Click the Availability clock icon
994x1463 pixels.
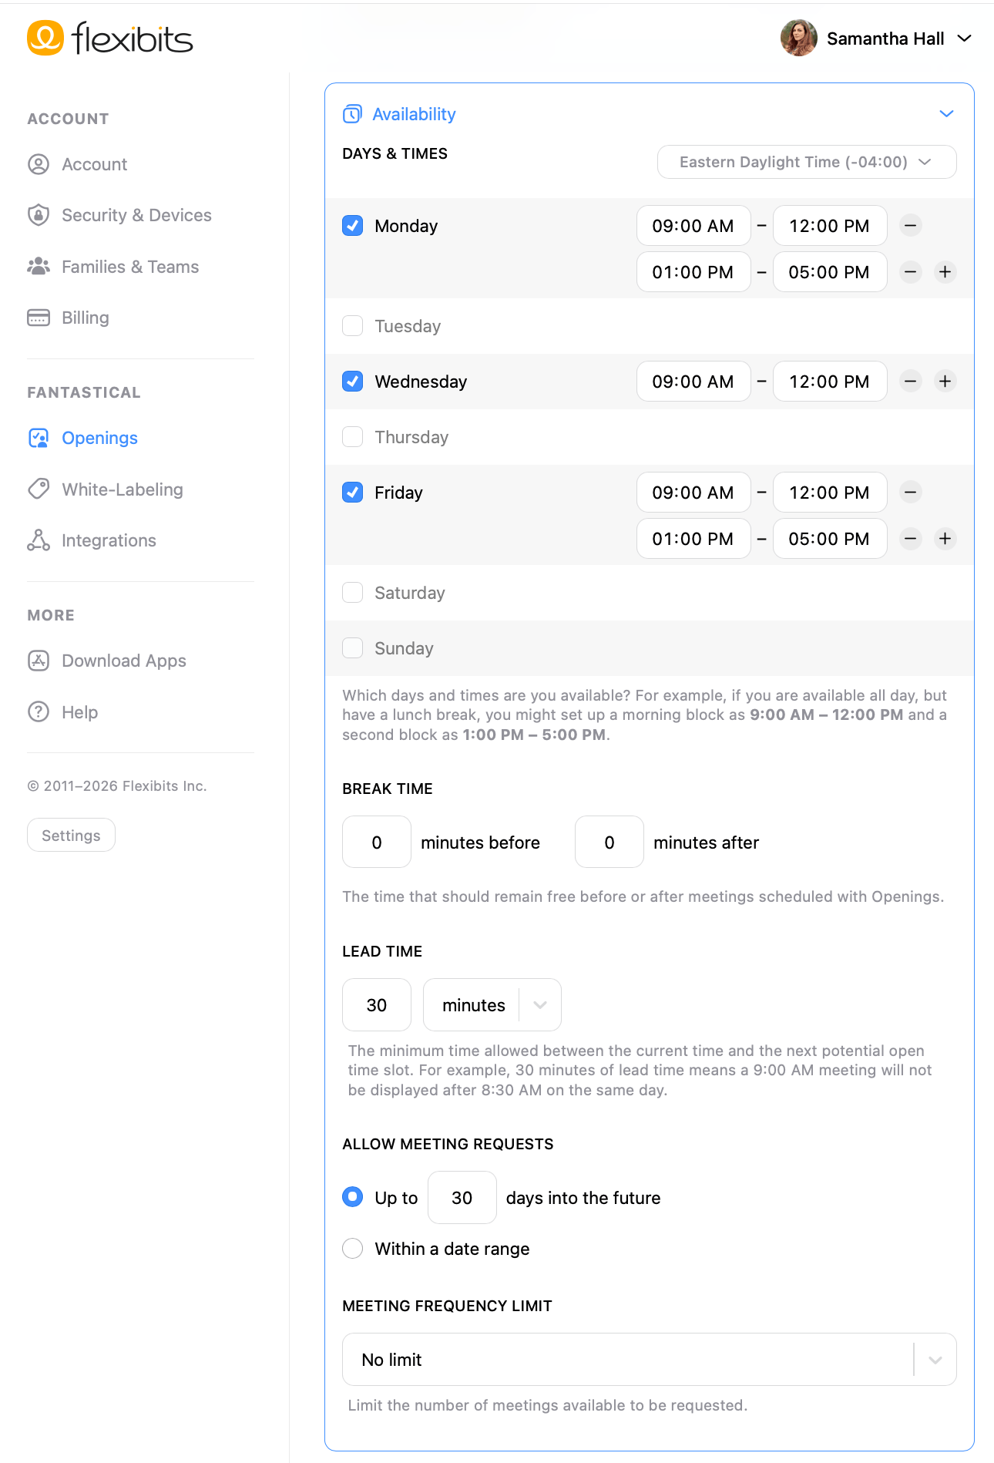352,114
